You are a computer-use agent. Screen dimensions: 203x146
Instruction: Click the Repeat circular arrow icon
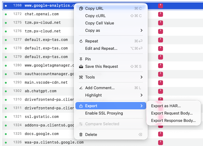[81, 41]
